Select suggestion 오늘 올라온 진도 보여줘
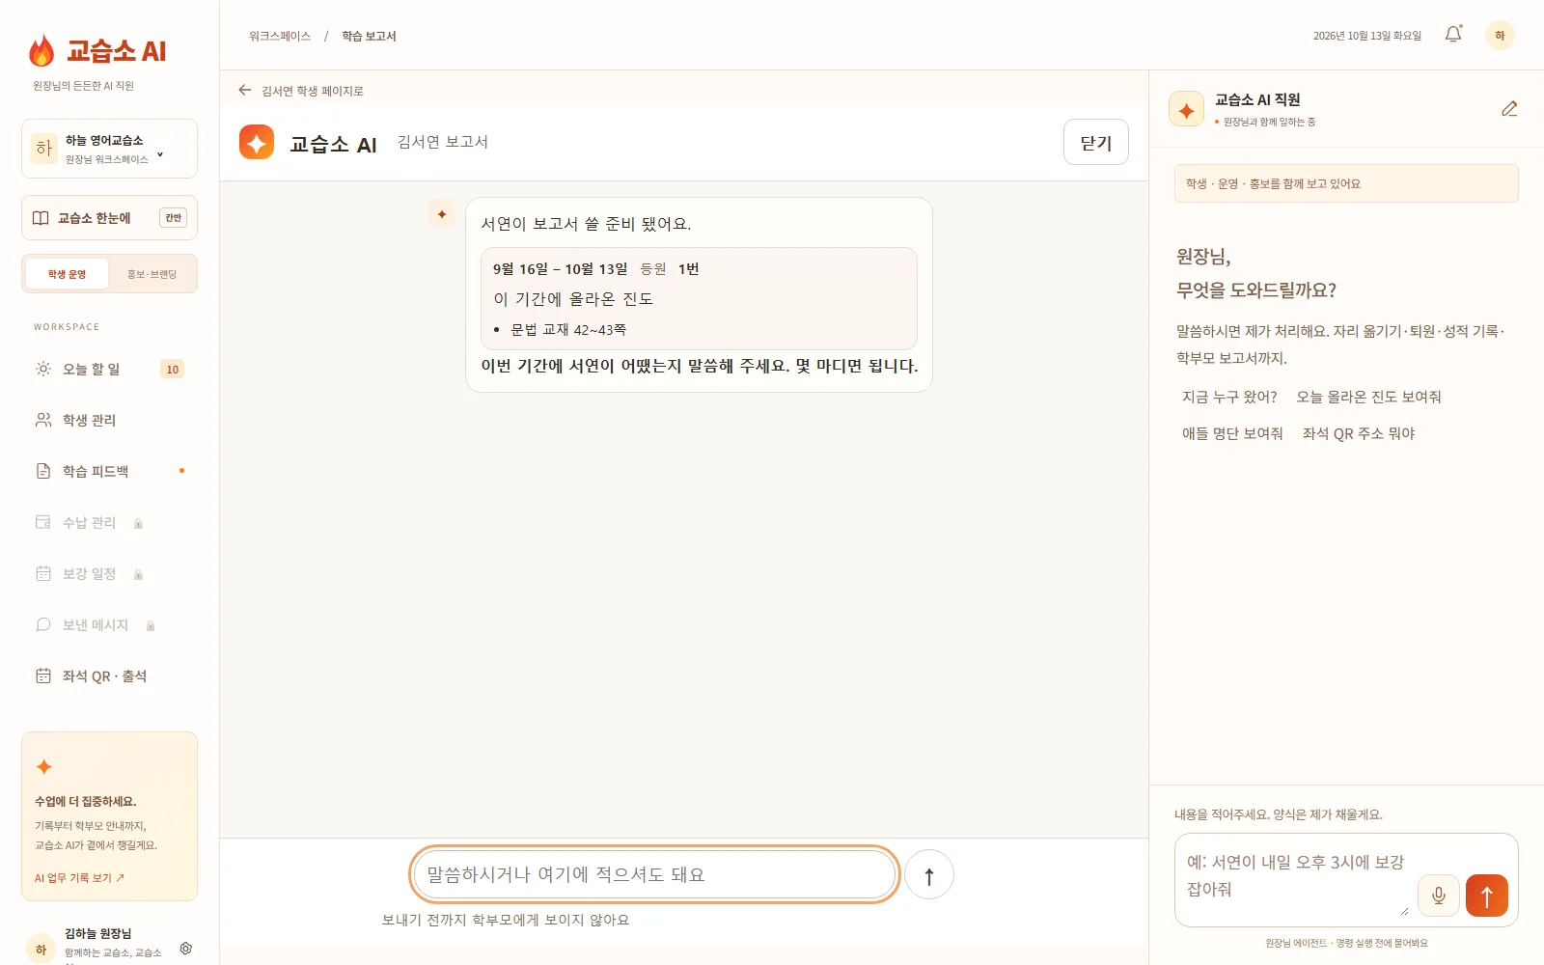 1368,397
